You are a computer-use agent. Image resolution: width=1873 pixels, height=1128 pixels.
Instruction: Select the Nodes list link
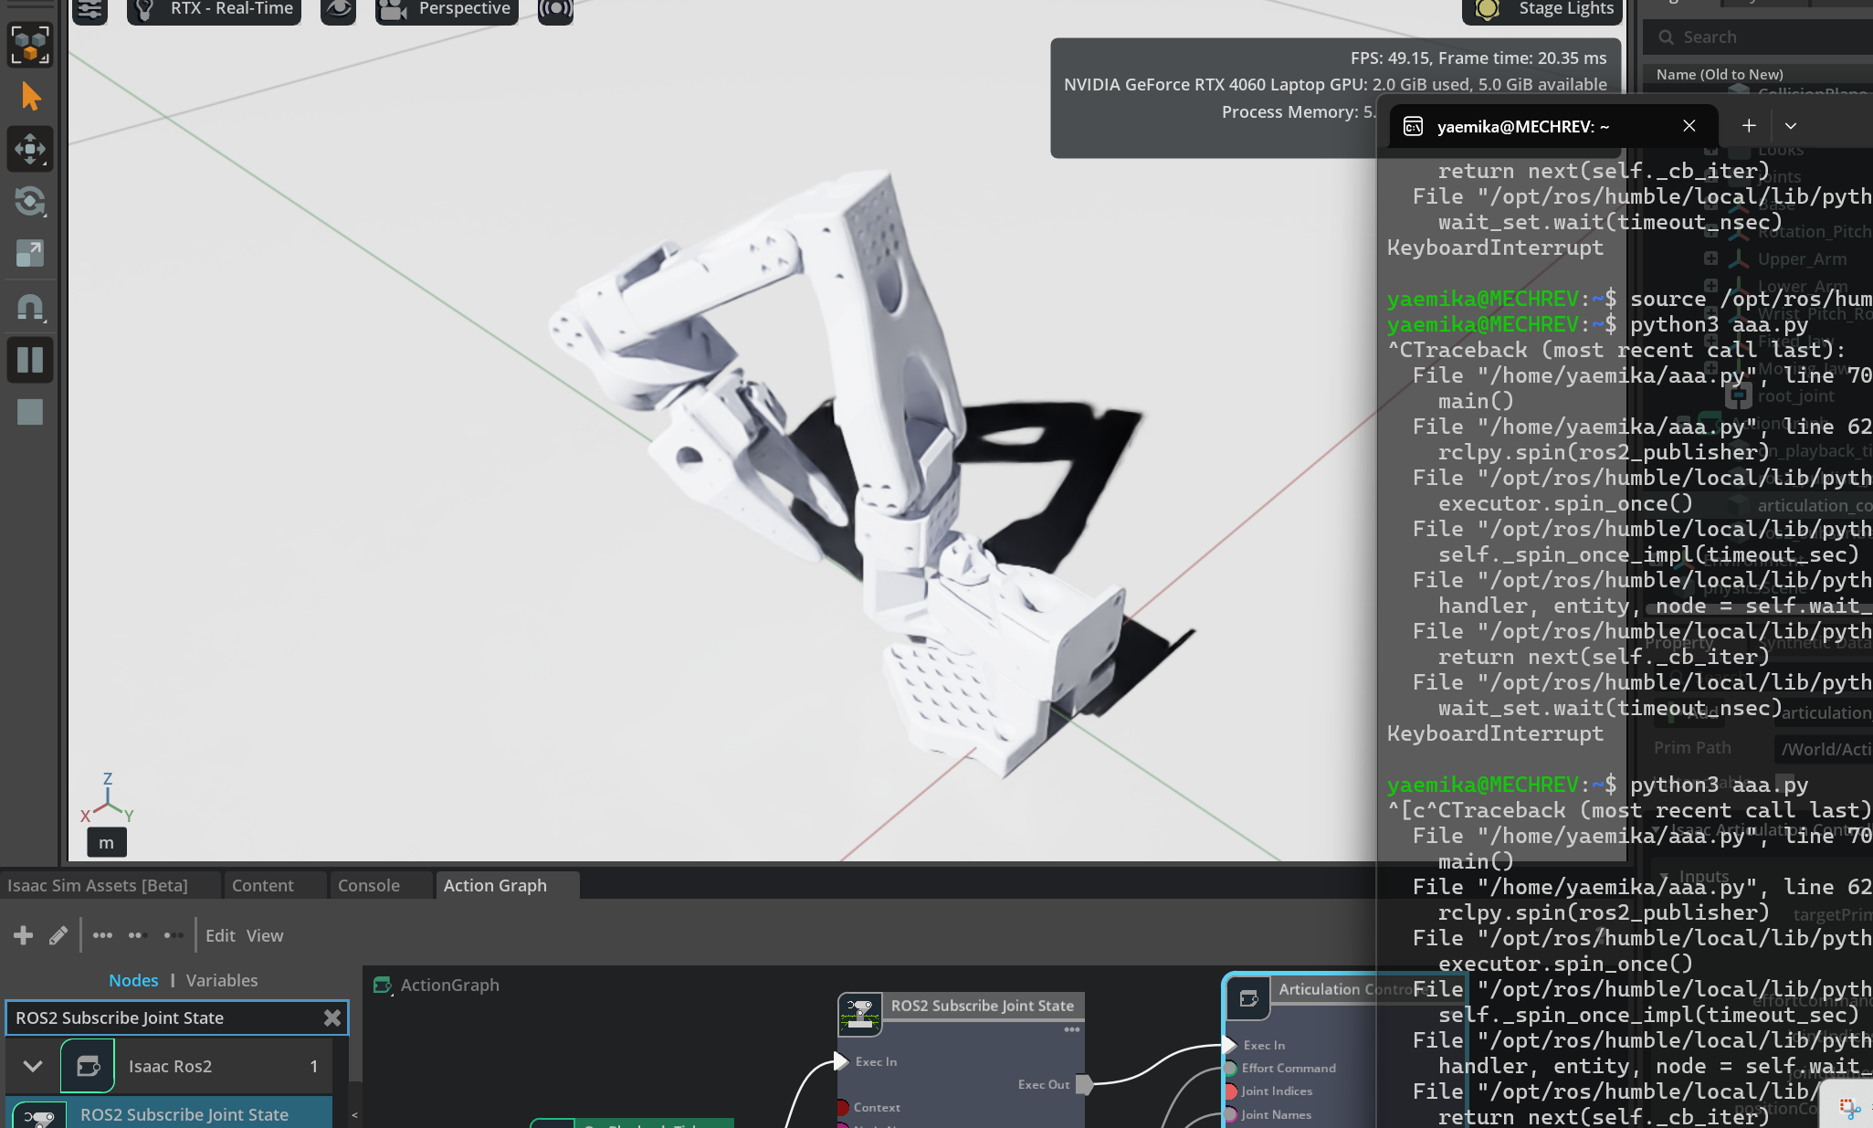[x=133, y=980]
